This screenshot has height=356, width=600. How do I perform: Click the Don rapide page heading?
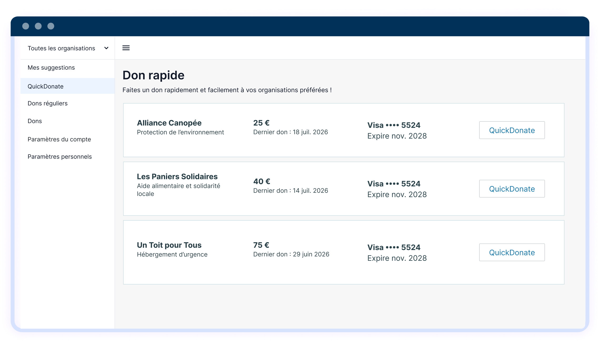[x=153, y=75]
